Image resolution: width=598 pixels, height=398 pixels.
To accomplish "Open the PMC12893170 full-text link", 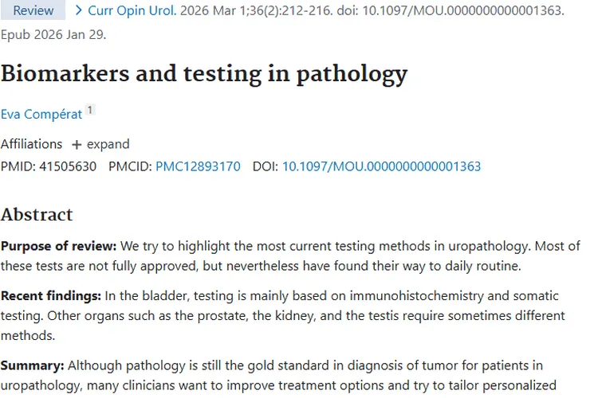I will coord(198,166).
